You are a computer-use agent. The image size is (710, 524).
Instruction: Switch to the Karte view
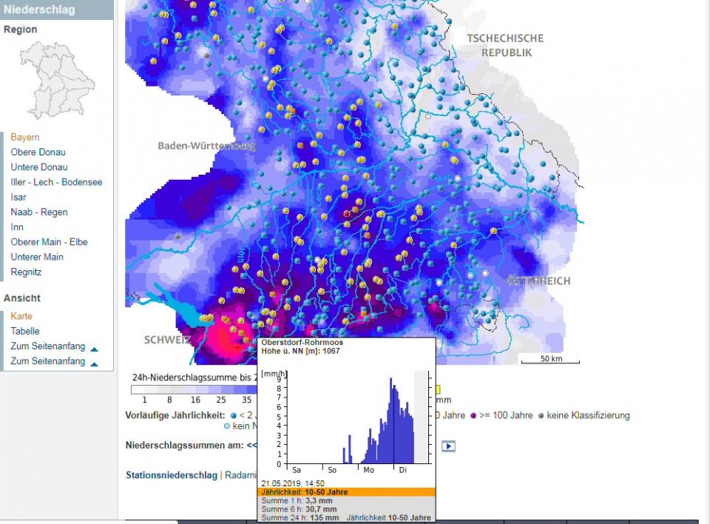21,316
